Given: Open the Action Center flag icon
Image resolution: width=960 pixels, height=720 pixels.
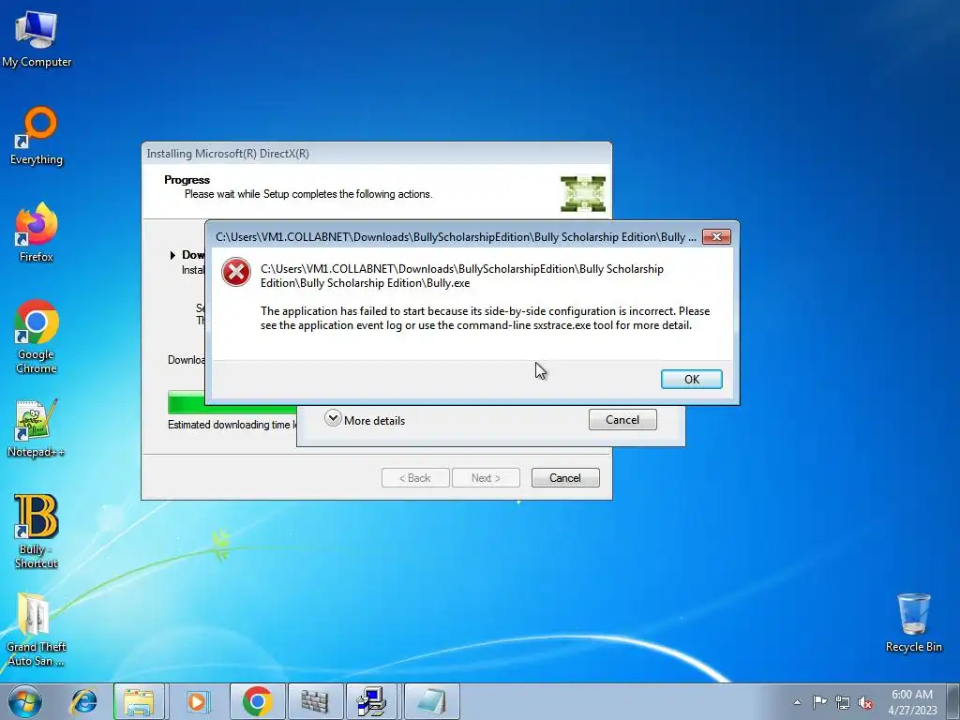Looking at the screenshot, I should pos(819,702).
